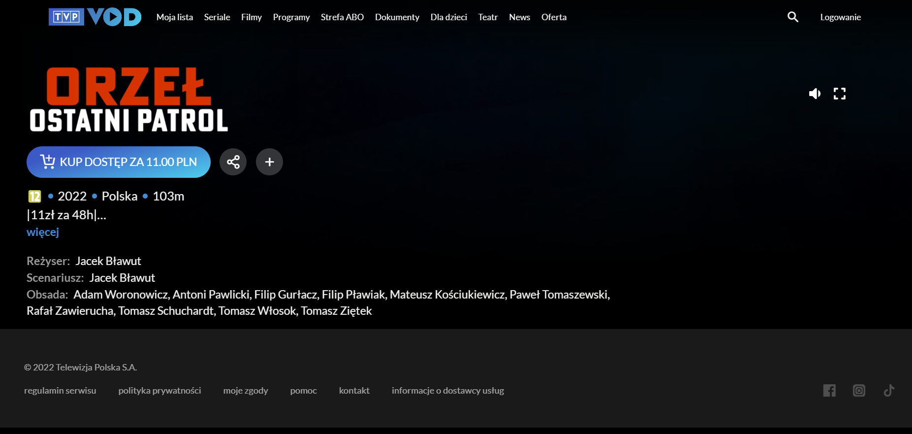Click screenwriter name Jacek Bławut
Screen dimensions: 912x434
click(122, 278)
